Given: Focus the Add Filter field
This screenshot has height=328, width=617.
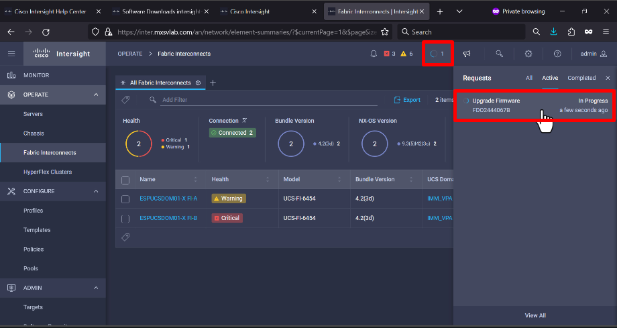Looking at the screenshot, I should click(x=269, y=100).
